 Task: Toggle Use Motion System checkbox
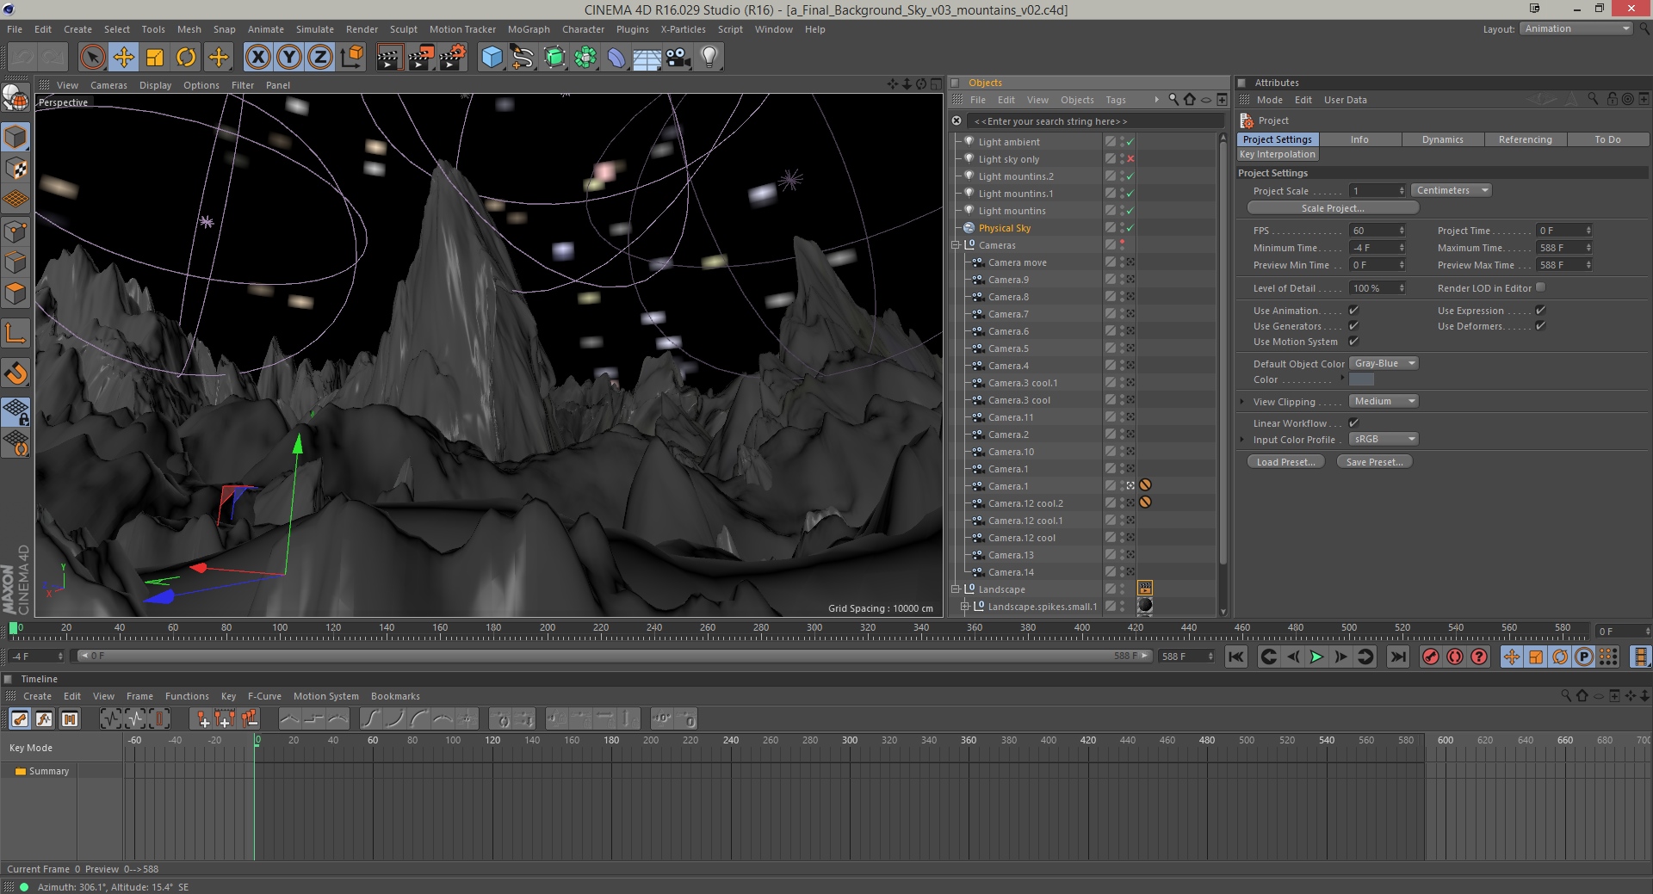(x=1353, y=342)
